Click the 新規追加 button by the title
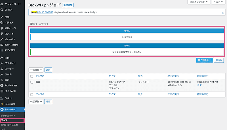The width and height of the screenshot is (227, 130). click(x=68, y=5)
